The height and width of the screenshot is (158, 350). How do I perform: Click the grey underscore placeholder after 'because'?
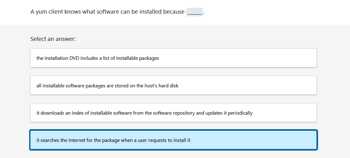tap(194, 12)
